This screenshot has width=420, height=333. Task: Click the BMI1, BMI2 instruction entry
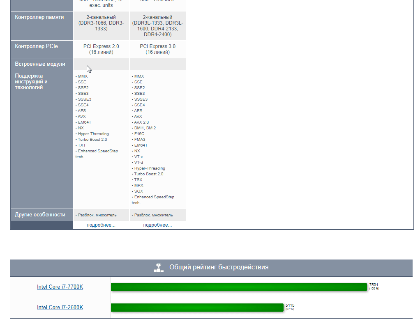[145, 128]
